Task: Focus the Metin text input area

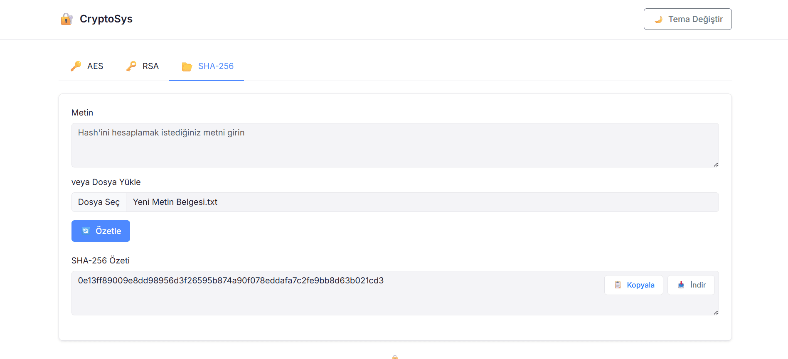Action: tap(395, 145)
